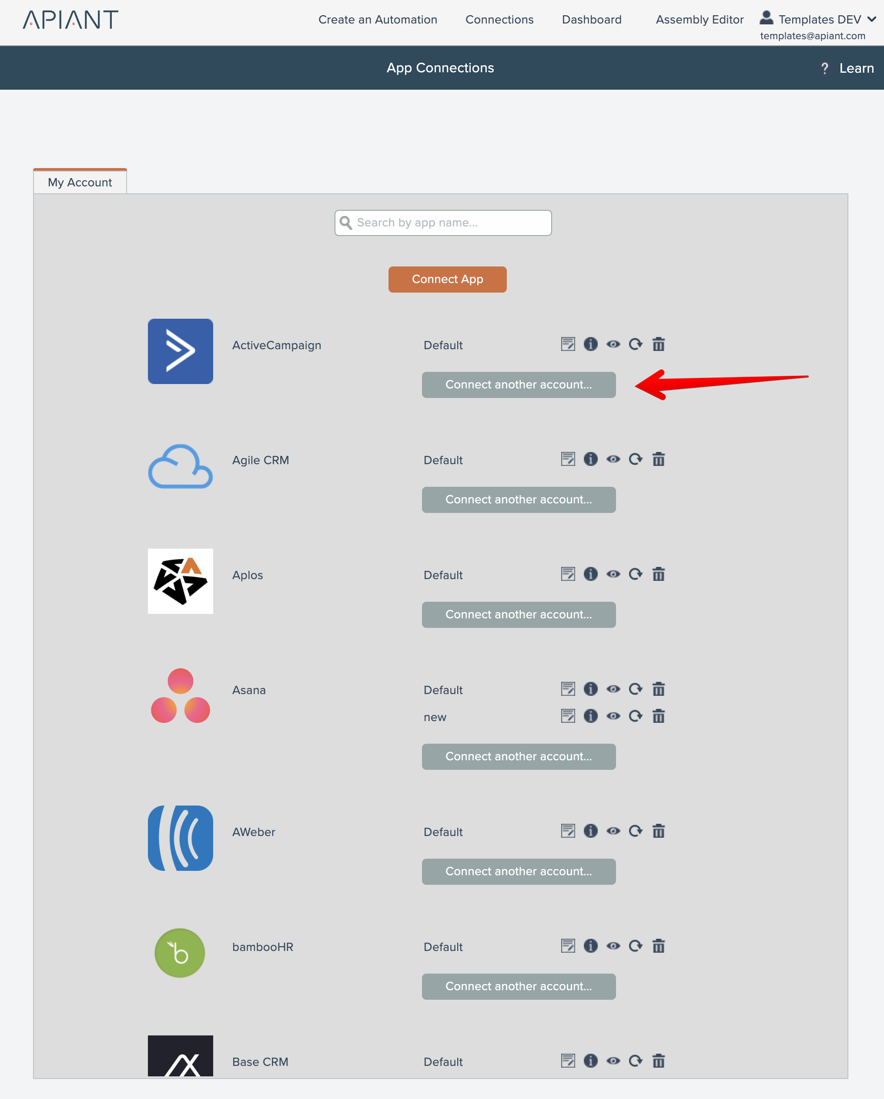Connect another account for ActiveCampaign

pos(519,385)
